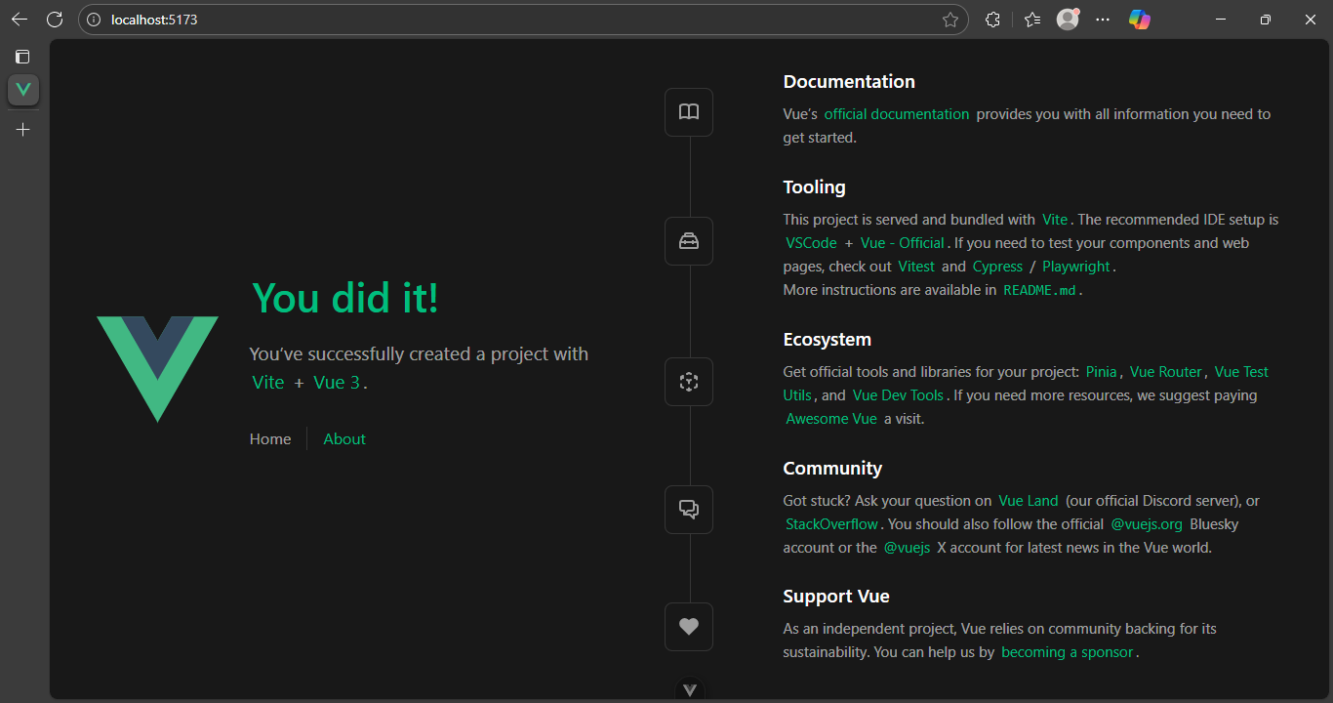
Task: Open Vue's official documentation link
Action: coord(896,113)
